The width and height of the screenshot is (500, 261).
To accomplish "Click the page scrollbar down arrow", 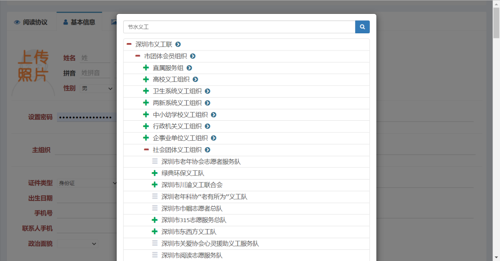I will (x=496, y=257).
